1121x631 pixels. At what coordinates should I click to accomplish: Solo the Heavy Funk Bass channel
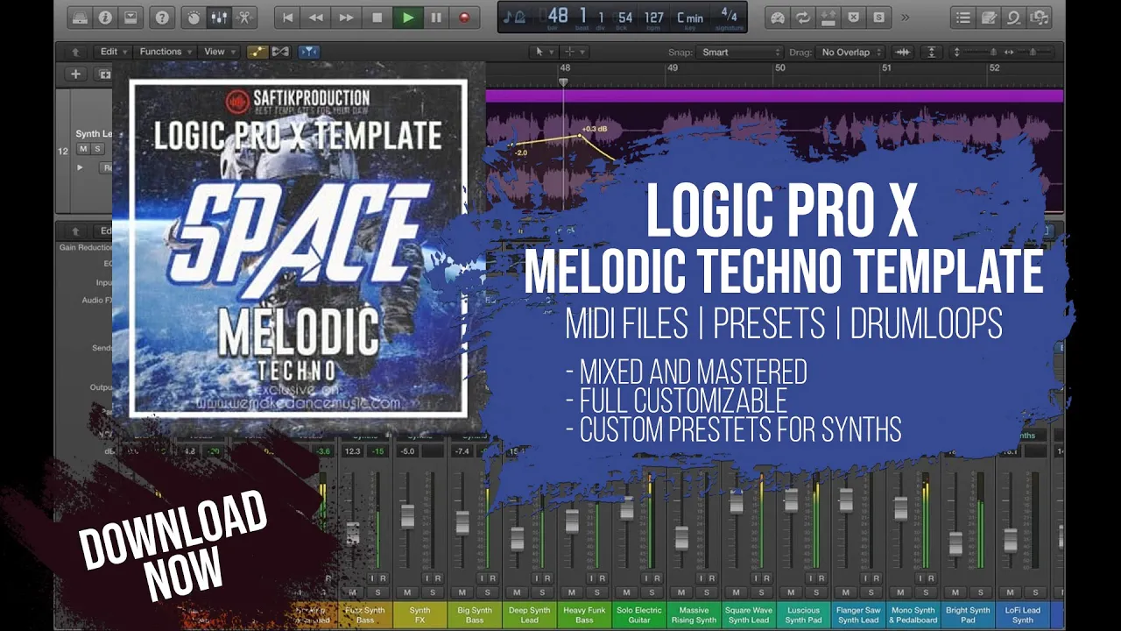[598, 593]
